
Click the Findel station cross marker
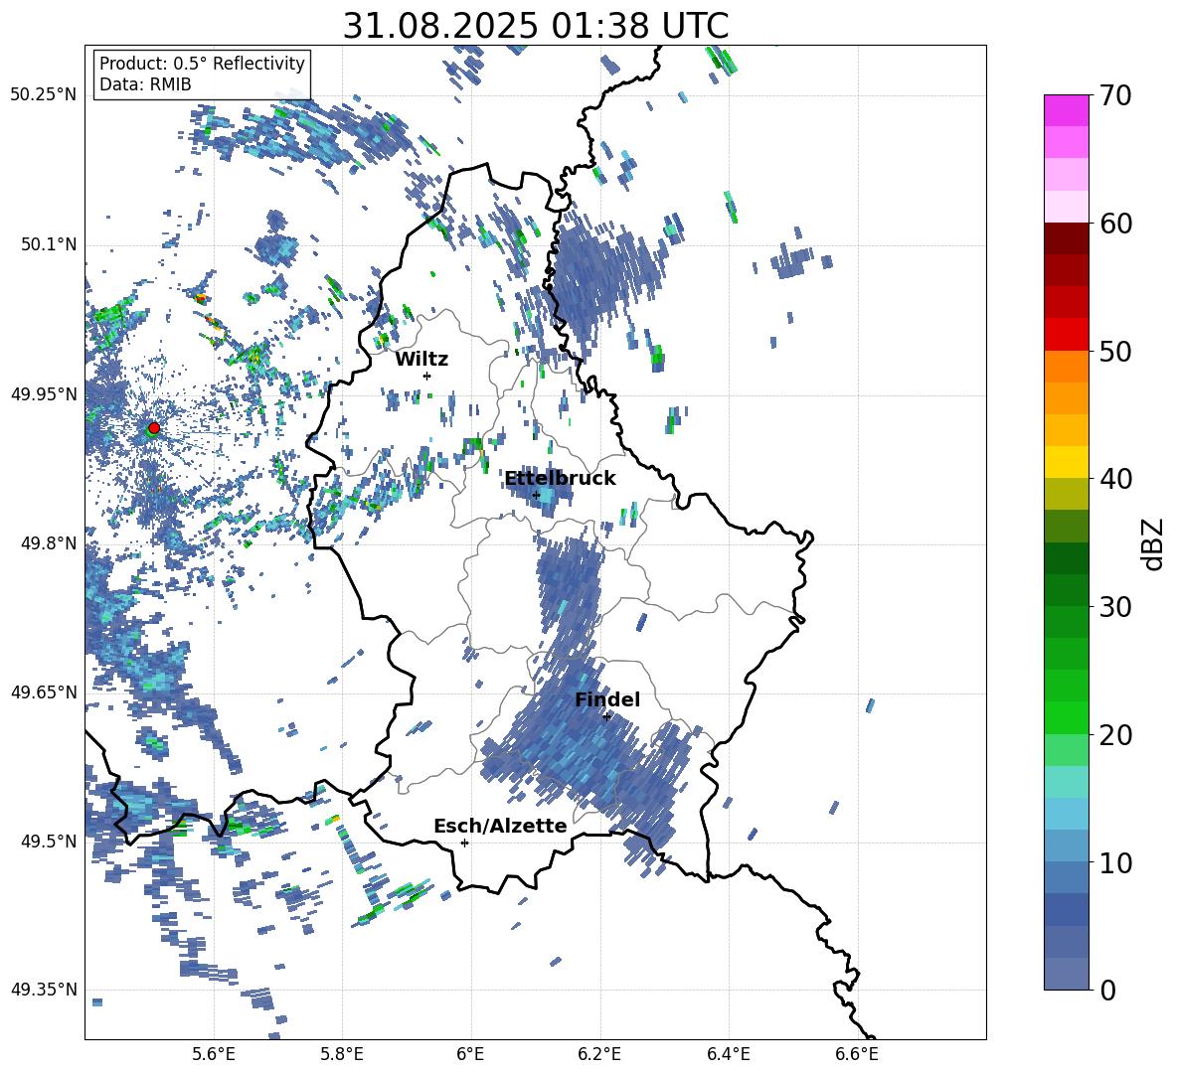(x=607, y=716)
